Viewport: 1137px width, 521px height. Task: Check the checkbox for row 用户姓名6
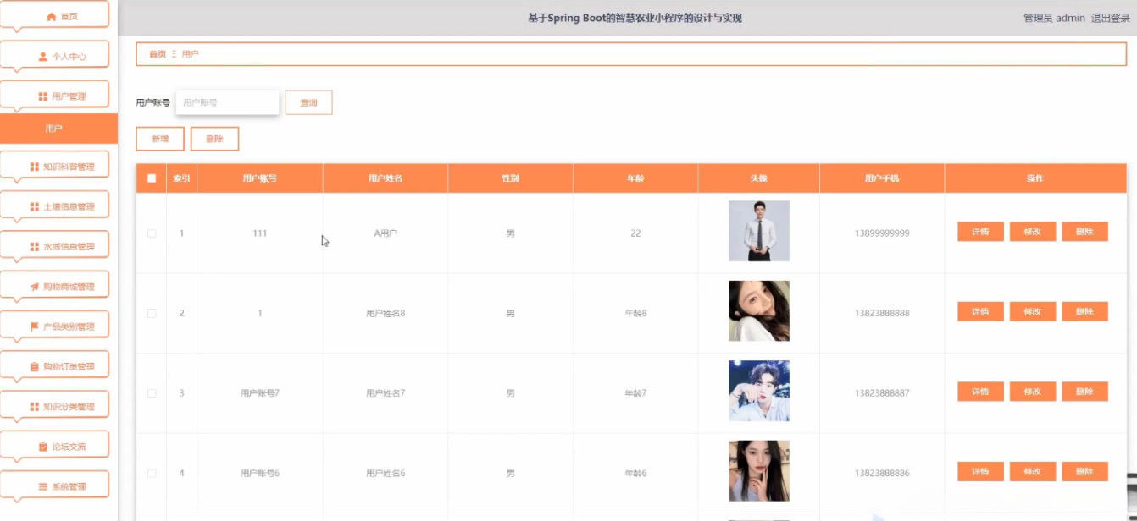click(x=152, y=473)
